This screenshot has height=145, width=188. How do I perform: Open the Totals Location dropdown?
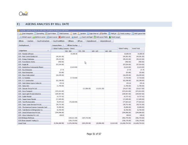coord(124,33)
